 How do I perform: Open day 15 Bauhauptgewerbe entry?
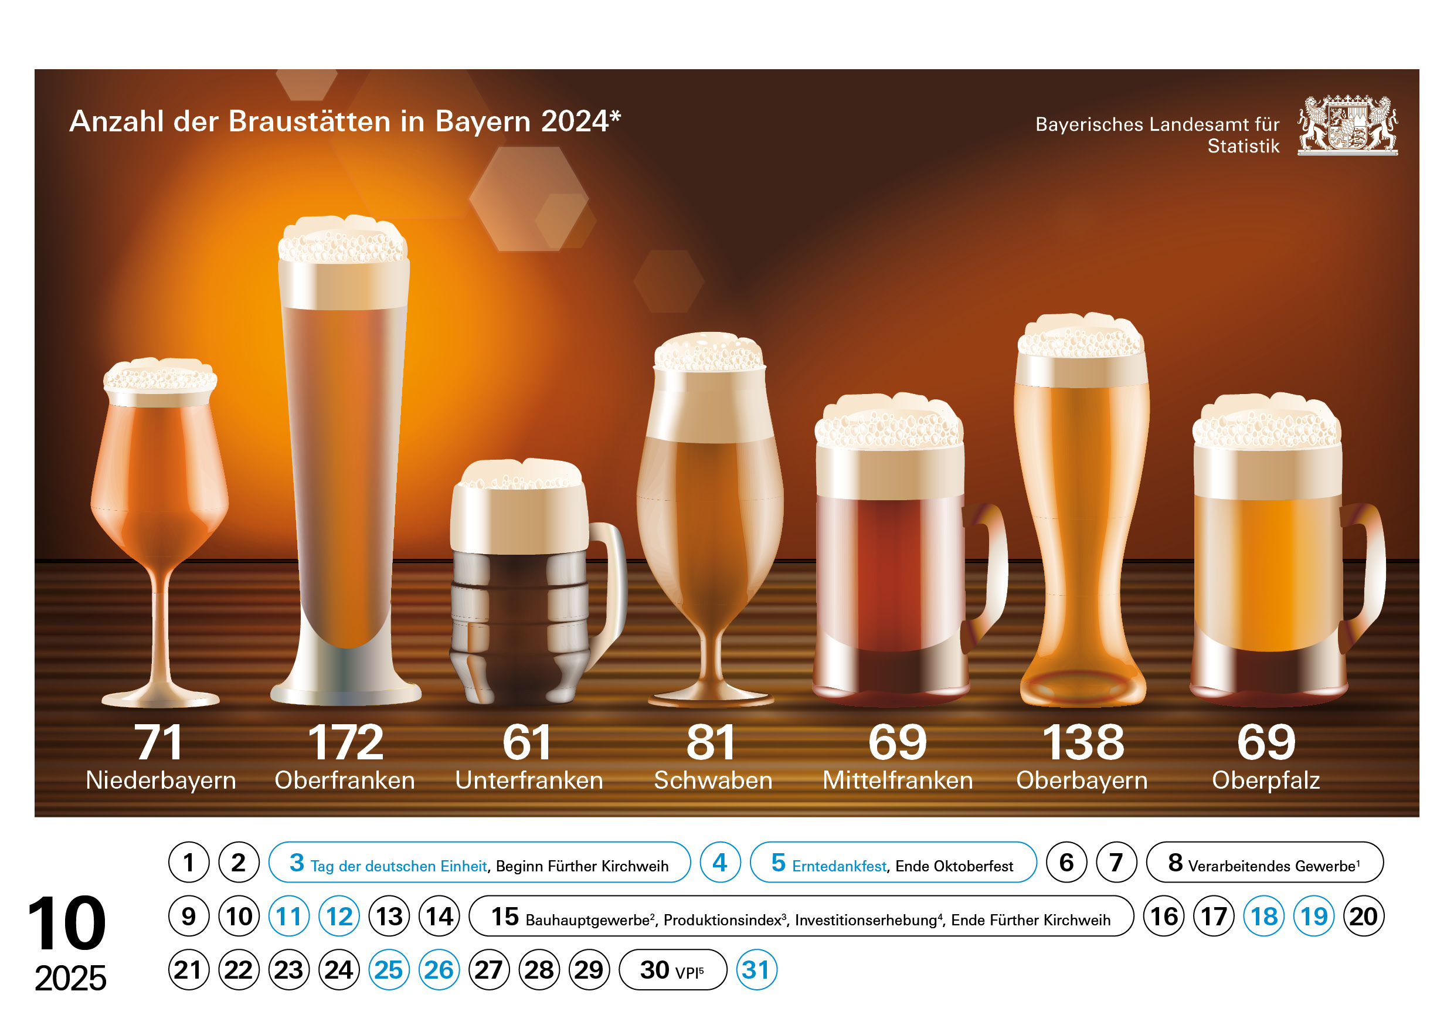[800, 916]
